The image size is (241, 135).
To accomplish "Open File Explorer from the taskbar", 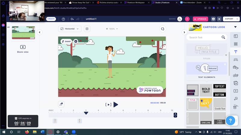I will point(35,132).
